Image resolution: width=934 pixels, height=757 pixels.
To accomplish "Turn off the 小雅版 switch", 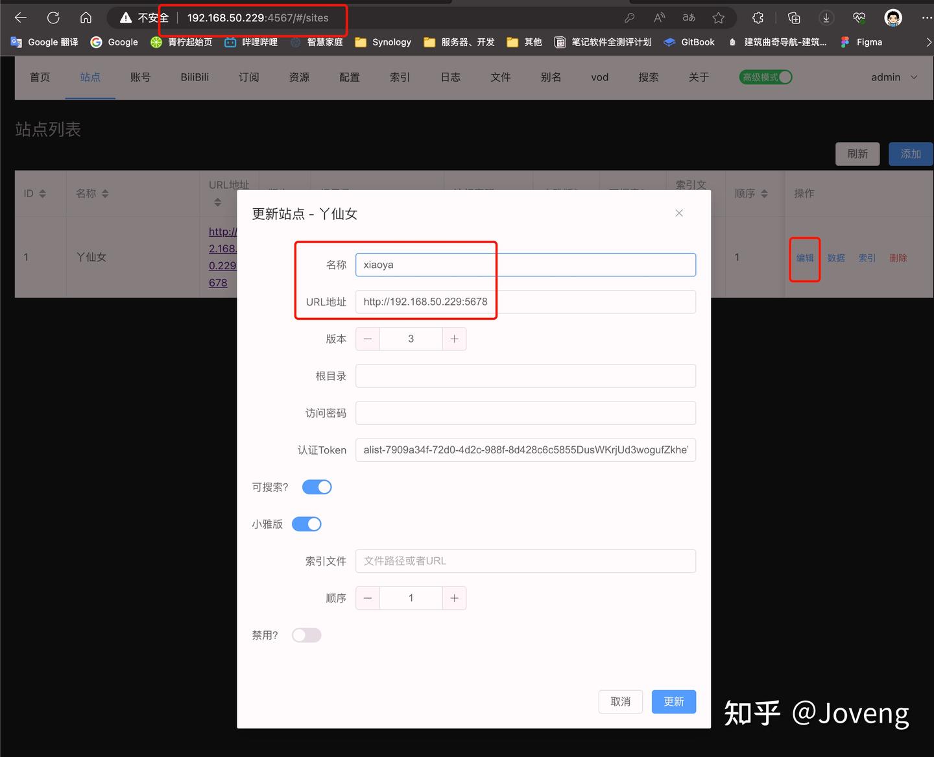I will 307,524.
